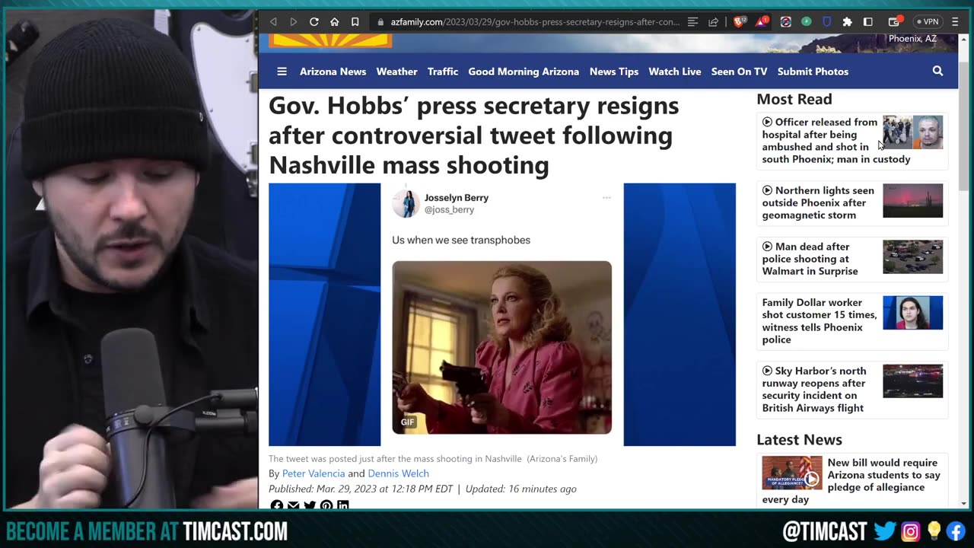Click the Josselyn Berry tweet avatar
This screenshot has height=548, width=974.
pyautogui.click(x=406, y=203)
